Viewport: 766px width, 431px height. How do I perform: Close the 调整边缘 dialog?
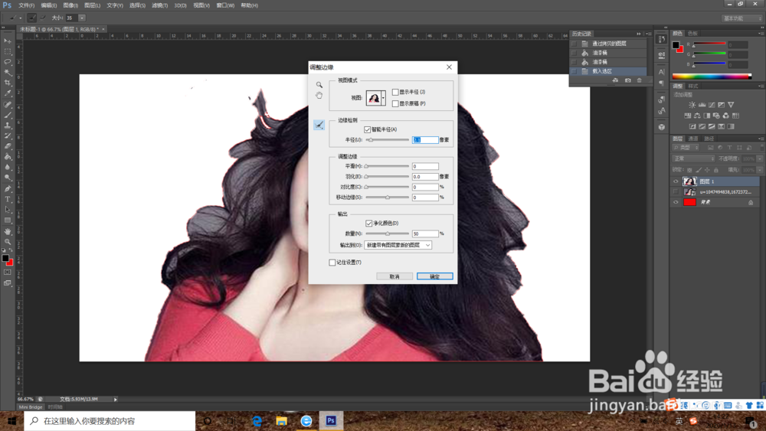pos(449,67)
